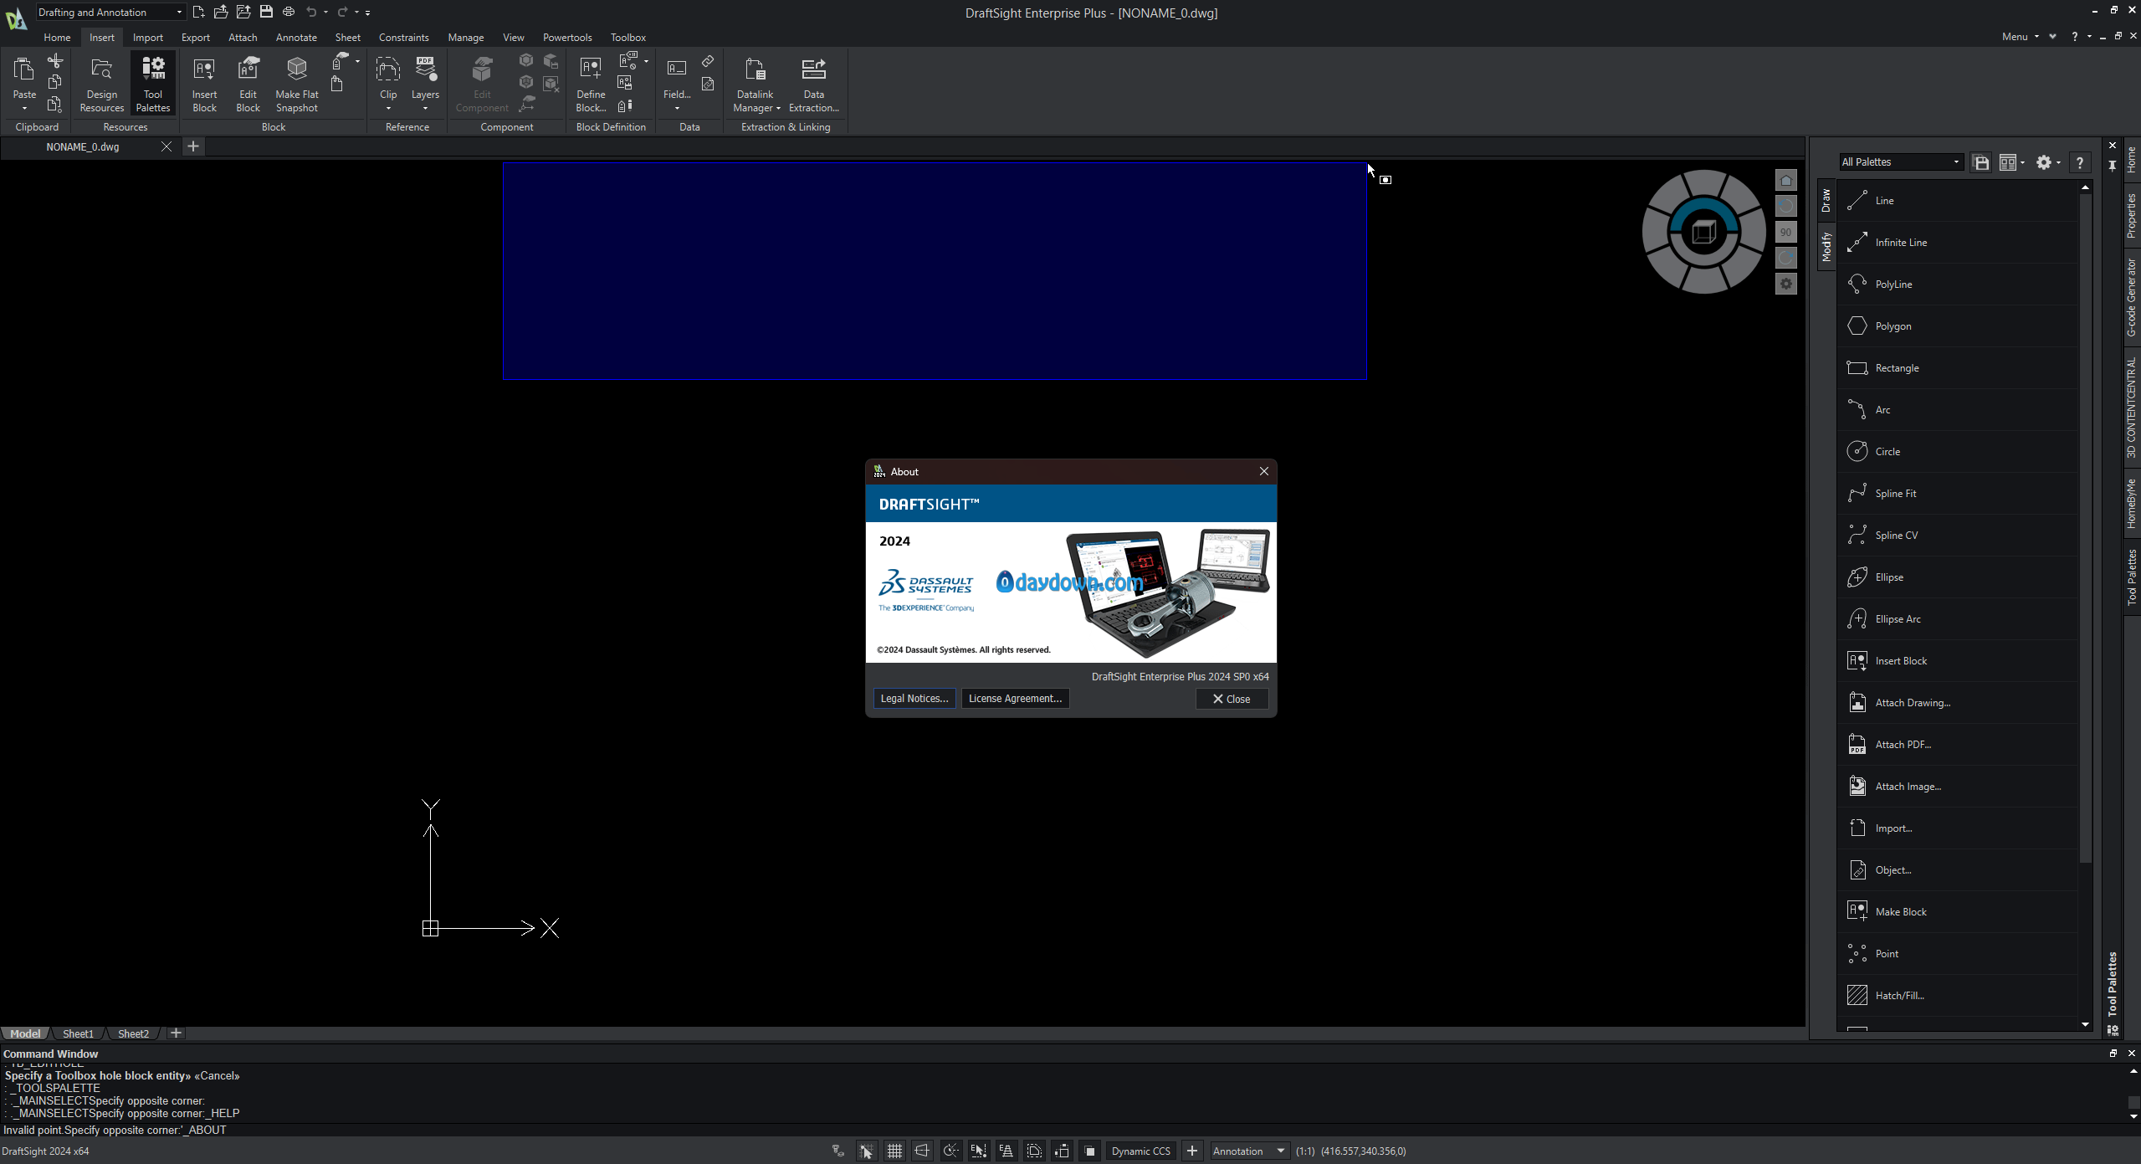Toggle the Grid display in the status bar
The image size is (2141, 1164).
(894, 1151)
